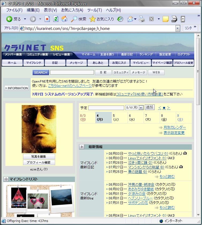Image resolution: width=202 pixels, height=225 pixels.
Task: Print the page with the printer icon
Action: click(142, 19)
